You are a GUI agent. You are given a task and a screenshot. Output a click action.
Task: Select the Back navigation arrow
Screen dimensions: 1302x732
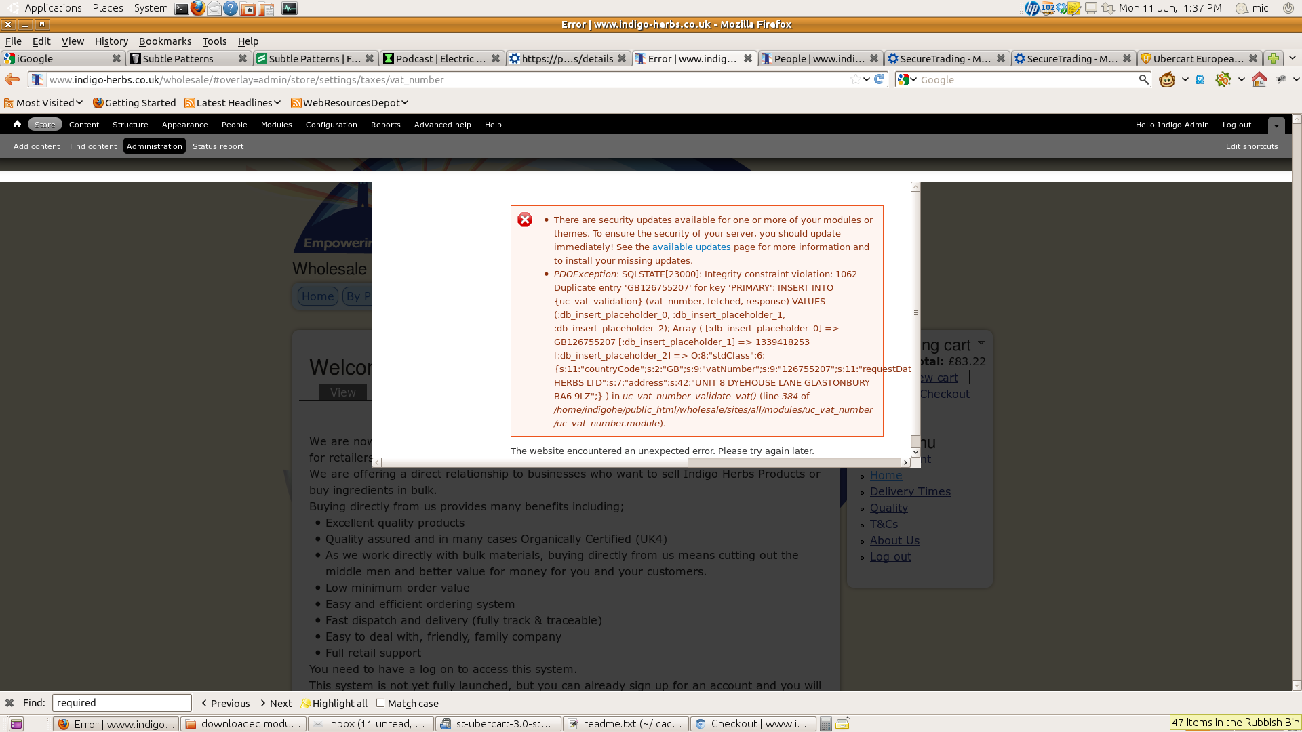(x=12, y=79)
